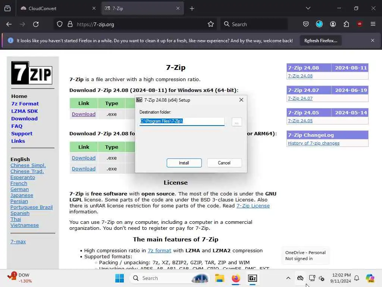
Task: Switch language to German
Action: point(19,189)
